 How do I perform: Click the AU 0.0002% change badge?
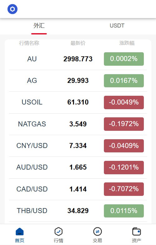pos(124,59)
